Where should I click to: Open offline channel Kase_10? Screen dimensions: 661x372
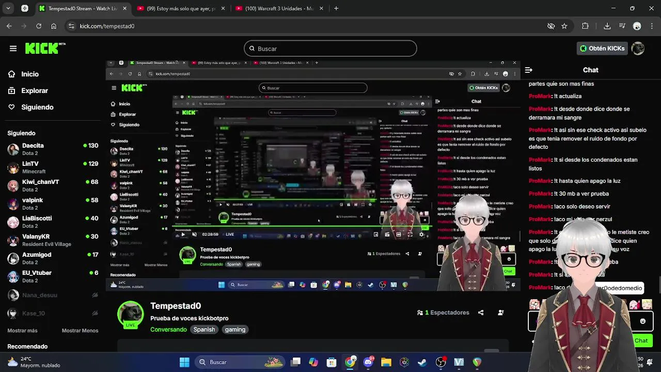(52, 313)
